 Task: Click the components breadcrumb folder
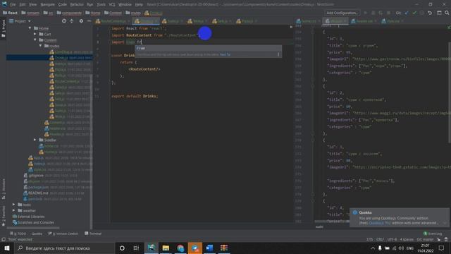(x=69, y=13)
